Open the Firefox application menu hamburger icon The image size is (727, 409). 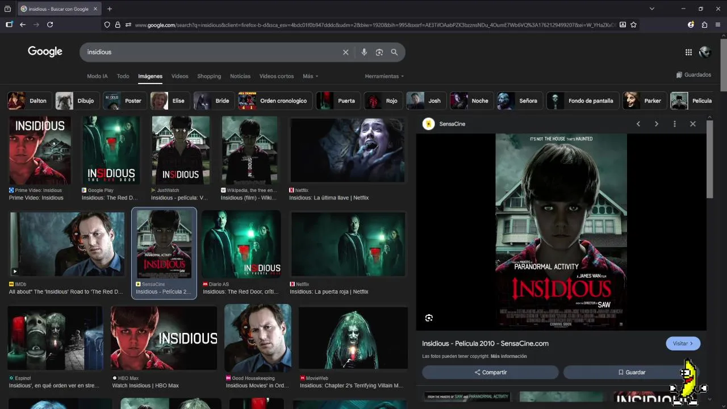718,24
